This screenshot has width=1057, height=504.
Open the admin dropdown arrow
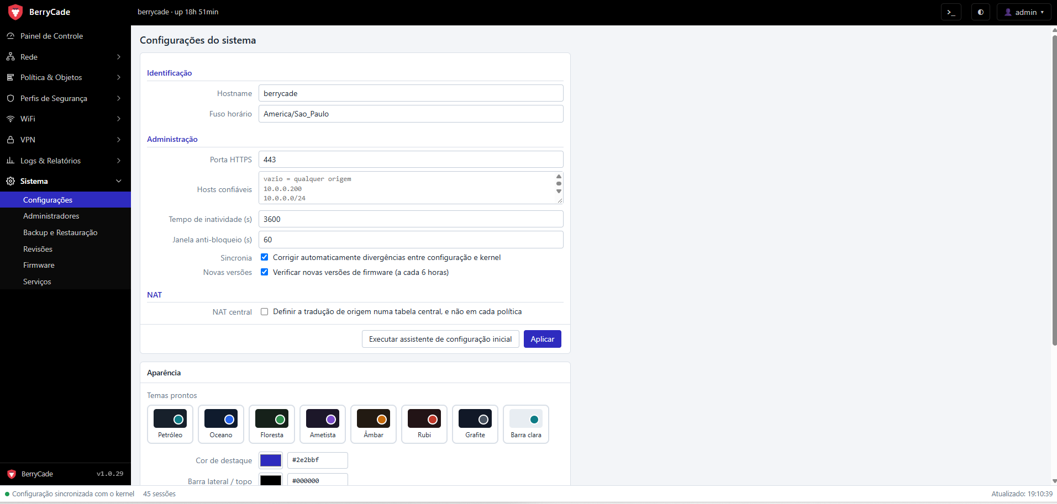[1042, 12]
